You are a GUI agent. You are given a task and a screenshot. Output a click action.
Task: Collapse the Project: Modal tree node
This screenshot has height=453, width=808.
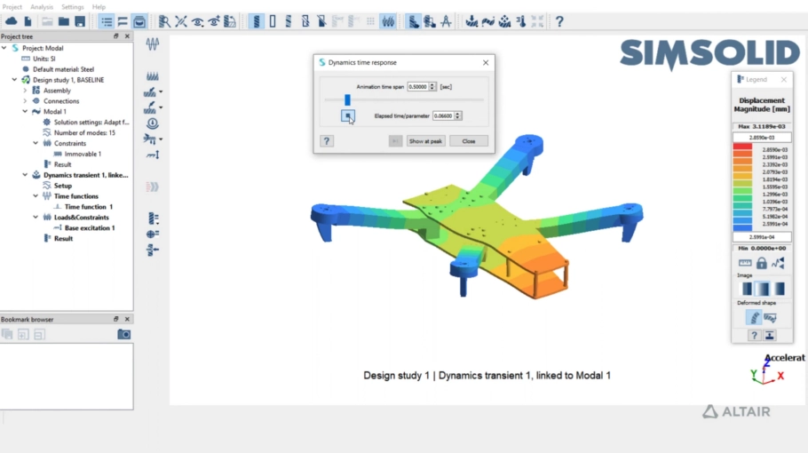coord(4,48)
